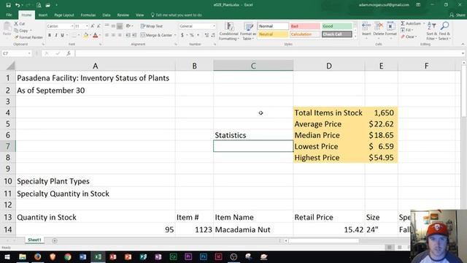Apply Accounting dollar number format

tap(182, 35)
